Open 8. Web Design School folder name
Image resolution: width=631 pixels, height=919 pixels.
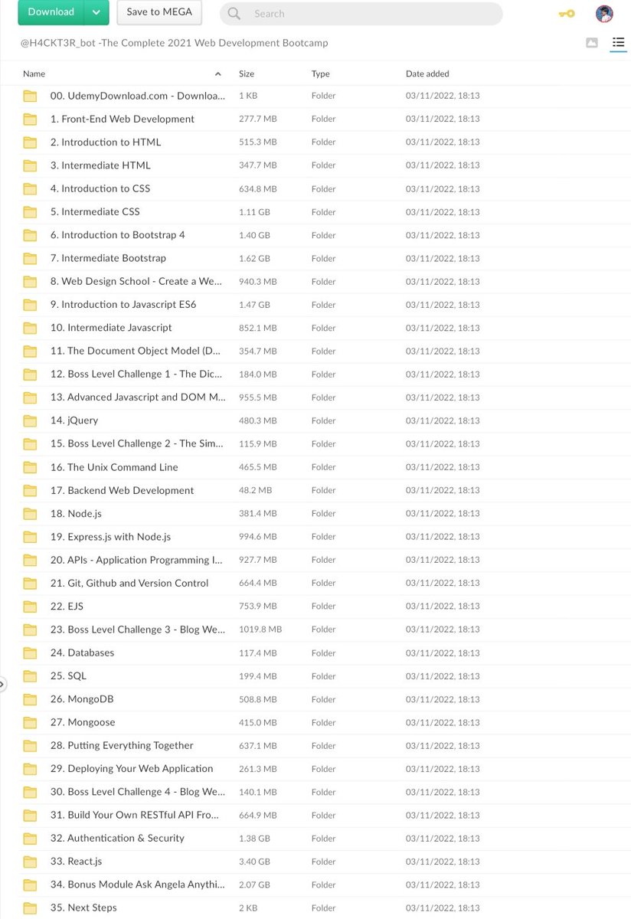click(137, 281)
